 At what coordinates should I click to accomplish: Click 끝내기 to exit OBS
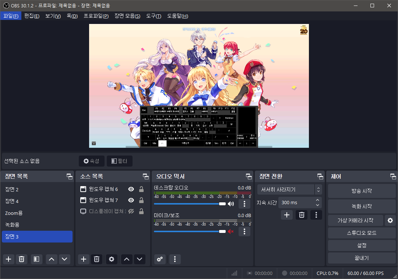[x=362, y=258]
